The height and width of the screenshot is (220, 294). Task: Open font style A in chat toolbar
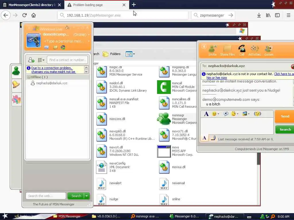206,114
